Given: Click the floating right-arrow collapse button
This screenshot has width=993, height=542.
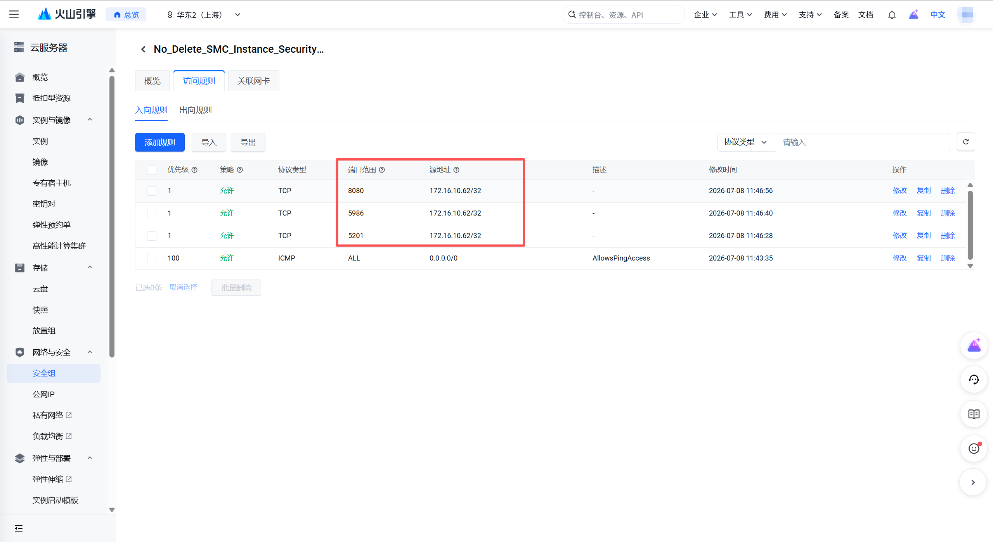Looking at the screenshot, I should point(973,482).
